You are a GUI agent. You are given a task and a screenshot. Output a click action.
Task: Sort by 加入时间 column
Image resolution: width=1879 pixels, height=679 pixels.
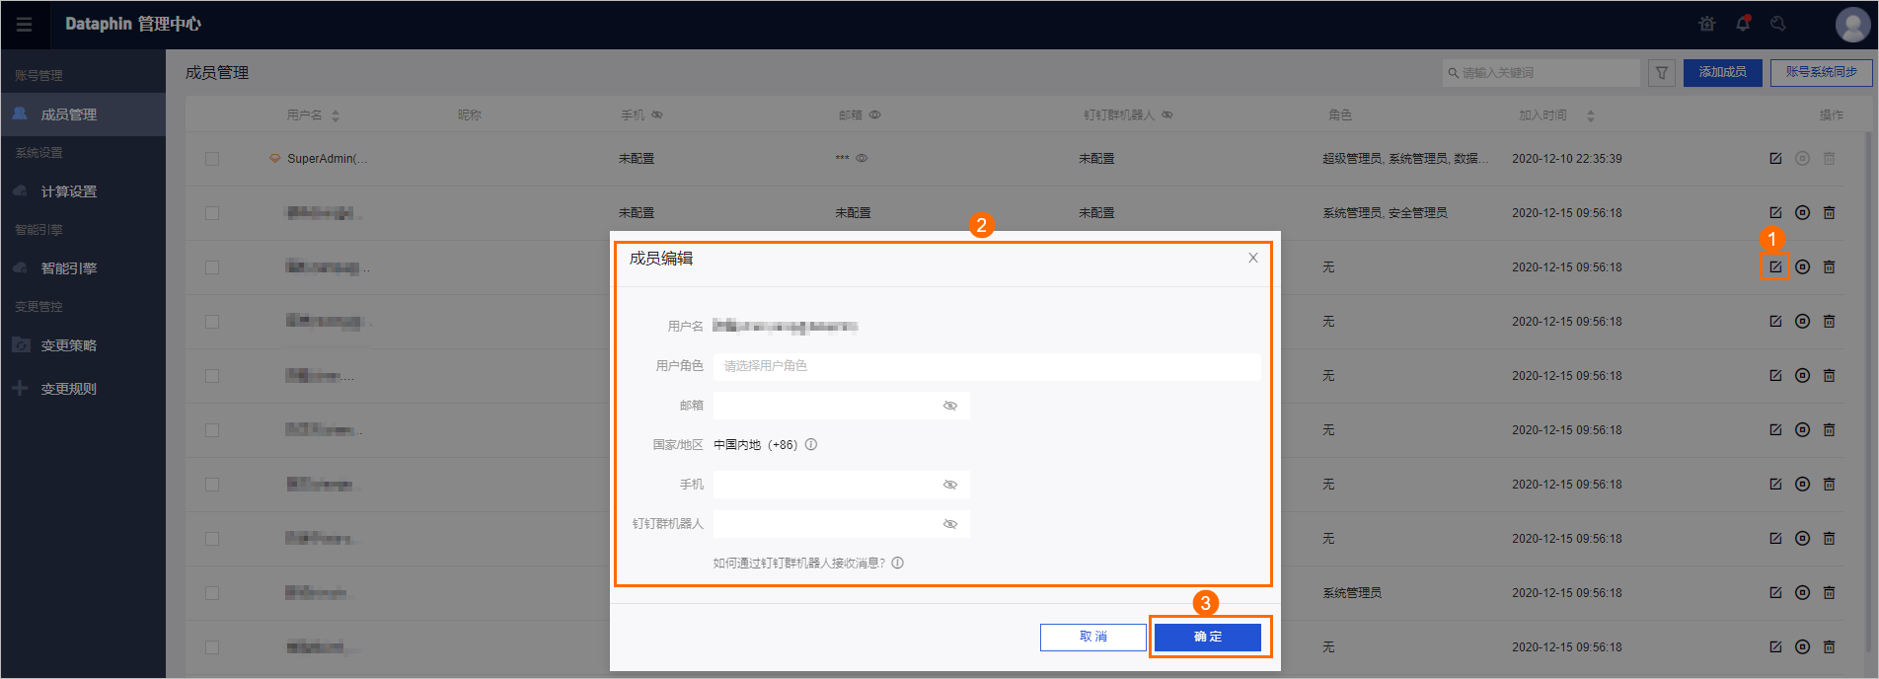tap(1590, 115)
